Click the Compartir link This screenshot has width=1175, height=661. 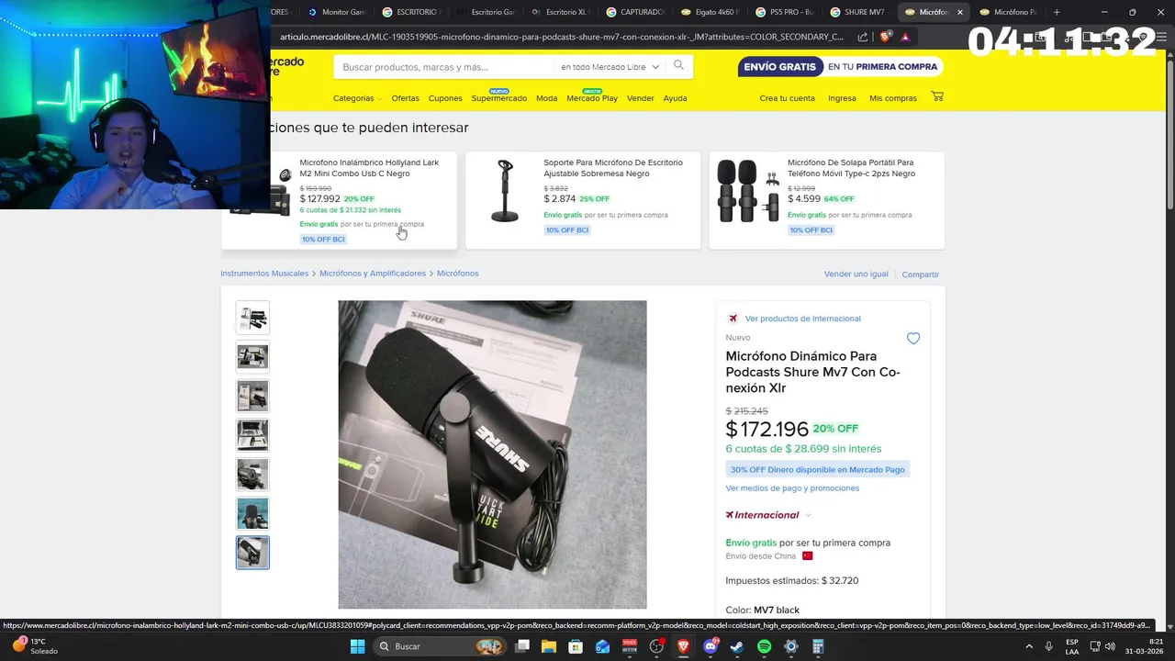click(x=920, y=274)
